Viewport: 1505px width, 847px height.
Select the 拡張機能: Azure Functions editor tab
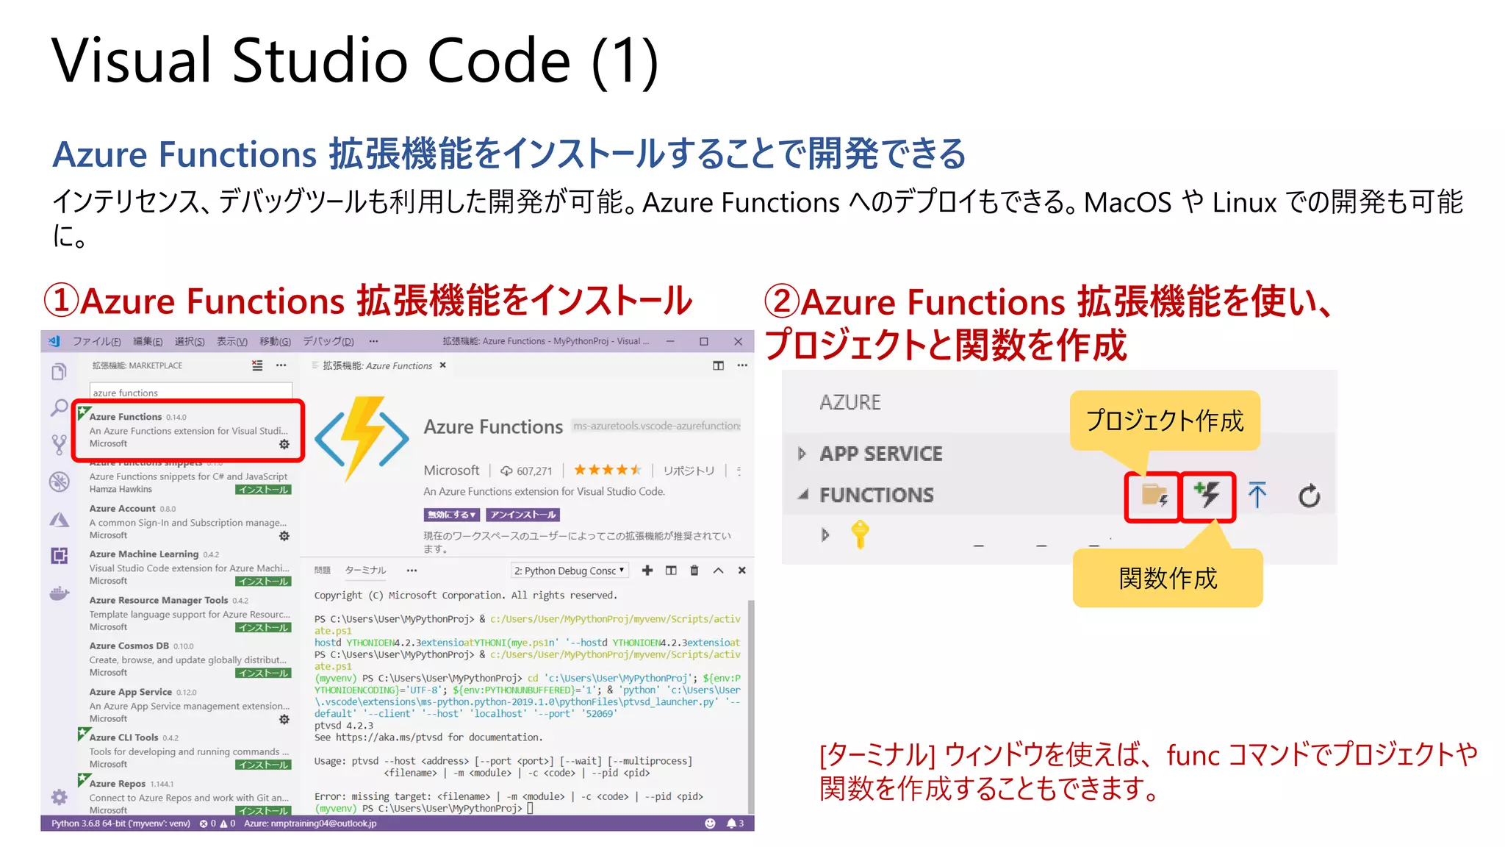377,365
